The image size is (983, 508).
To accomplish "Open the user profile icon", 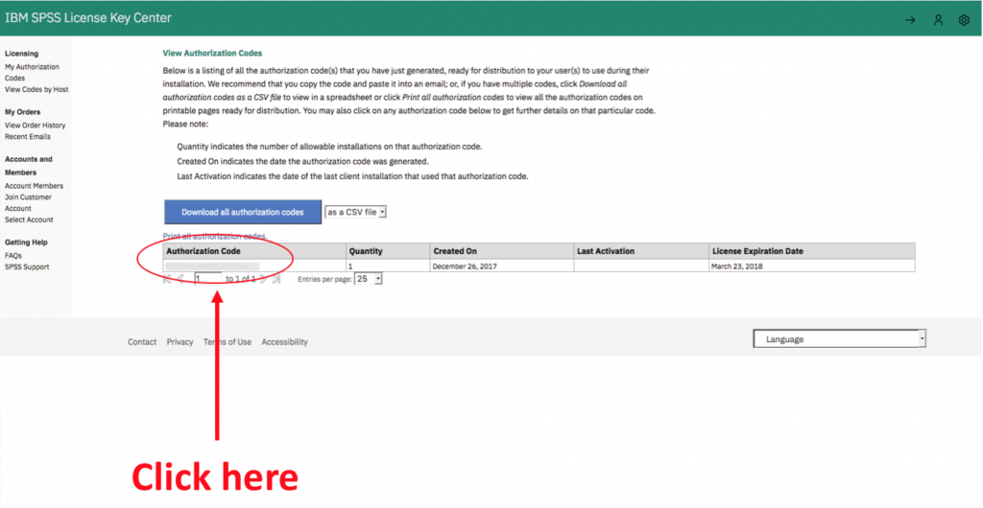I will (x=938, y=20).
